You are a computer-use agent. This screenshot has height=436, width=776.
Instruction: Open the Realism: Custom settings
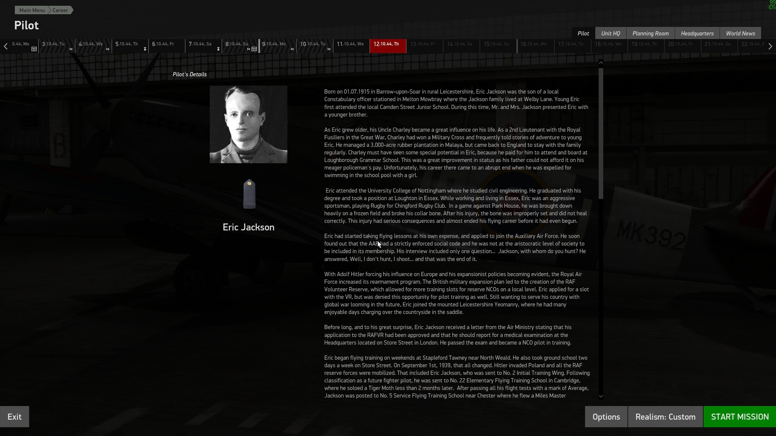coord(665,417)
